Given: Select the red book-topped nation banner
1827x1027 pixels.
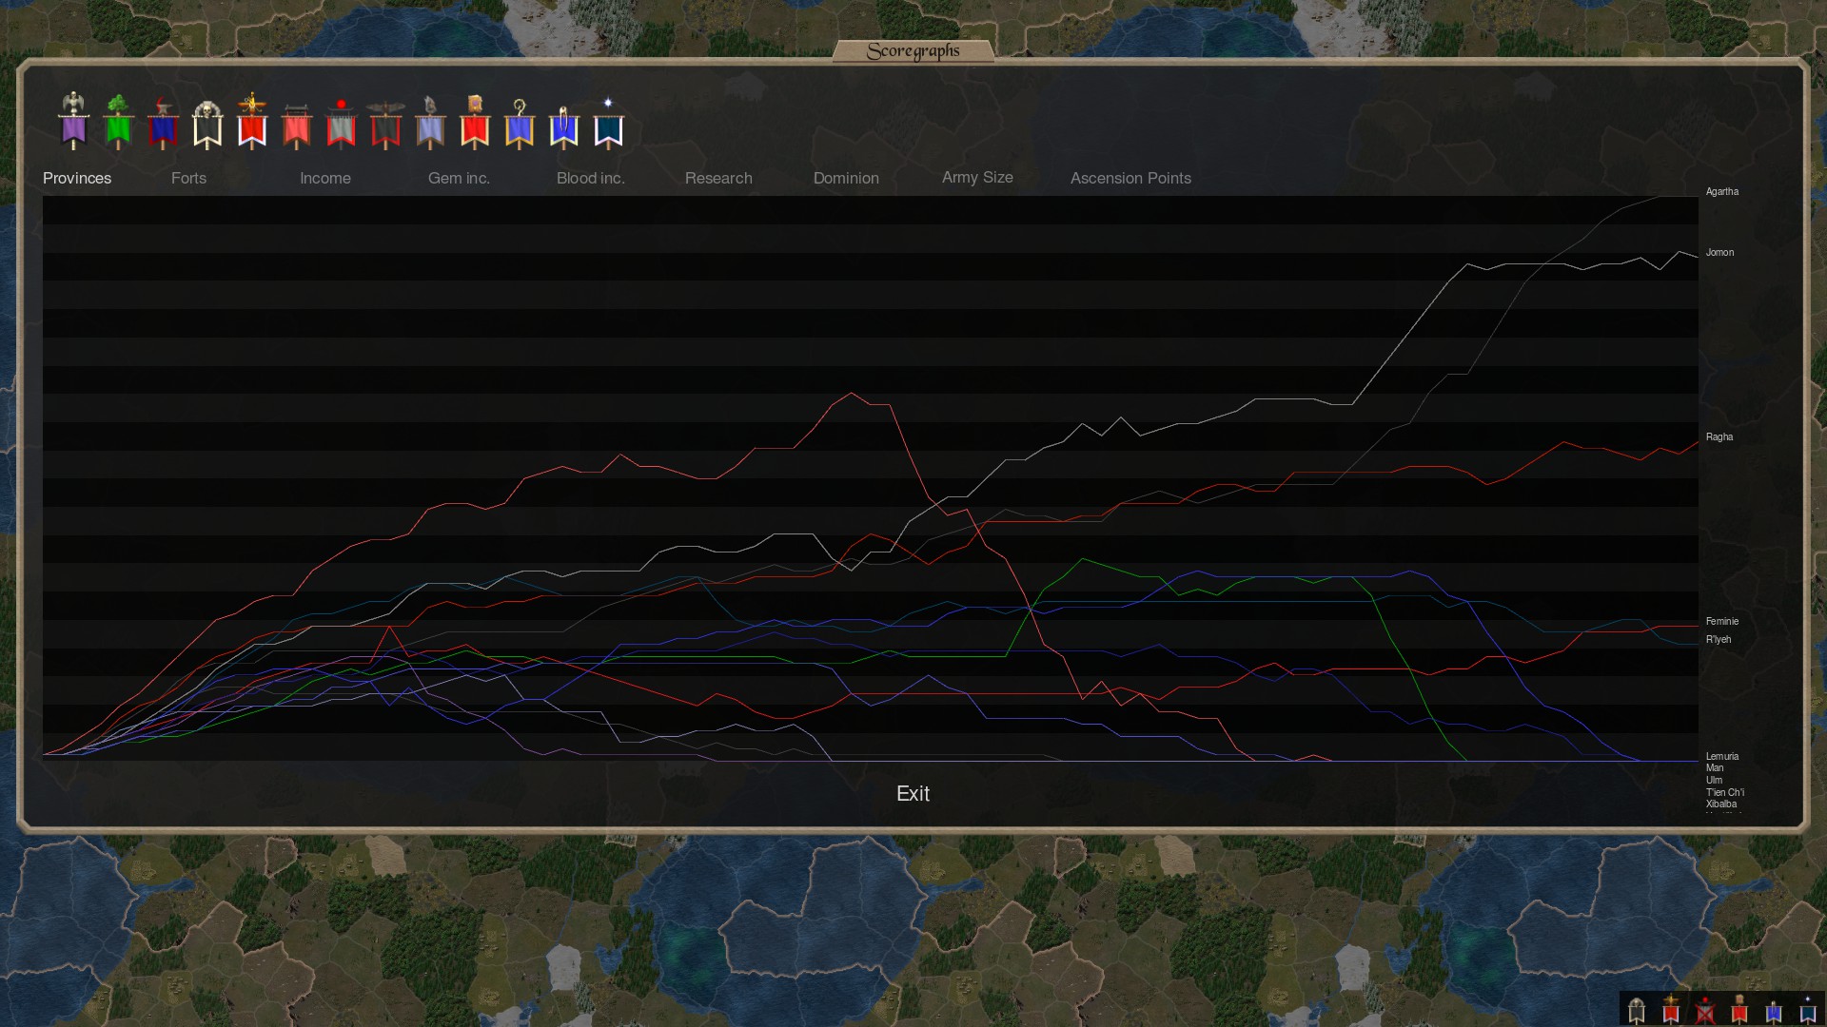Looking at the screenshot, I should pos(475,122).
